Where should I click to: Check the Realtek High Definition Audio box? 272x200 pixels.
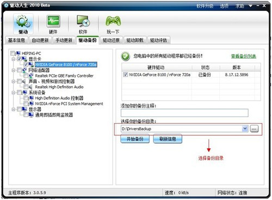[26, 87]
